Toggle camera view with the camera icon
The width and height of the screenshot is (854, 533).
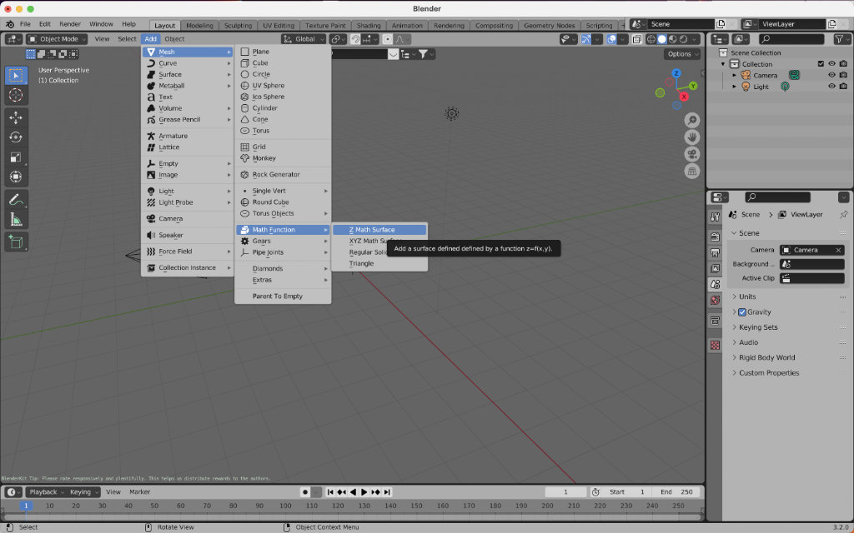tap(691, 154)
